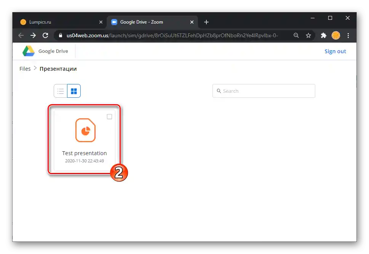Select date text 2020-11-30 22:43:49
The width and height of the screenshot is (369, 254).
[85, 161]
